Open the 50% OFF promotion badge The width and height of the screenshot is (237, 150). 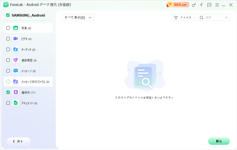[x=178, y=5]
